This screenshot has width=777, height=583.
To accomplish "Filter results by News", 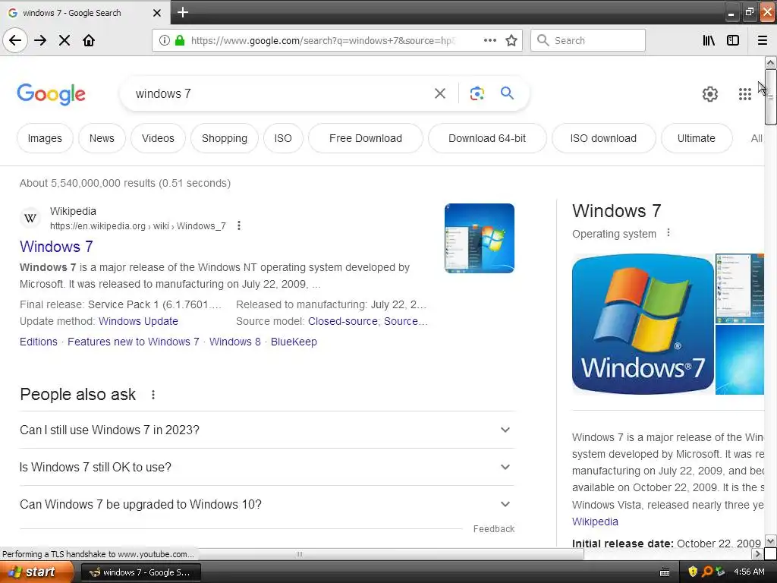I will pos(102,138).
